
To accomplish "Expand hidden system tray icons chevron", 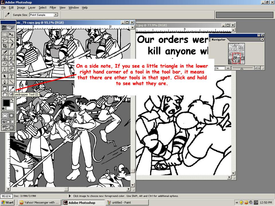I will click(237, 203).
